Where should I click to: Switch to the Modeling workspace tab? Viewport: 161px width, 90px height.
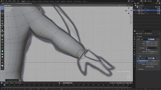point(28,1)
